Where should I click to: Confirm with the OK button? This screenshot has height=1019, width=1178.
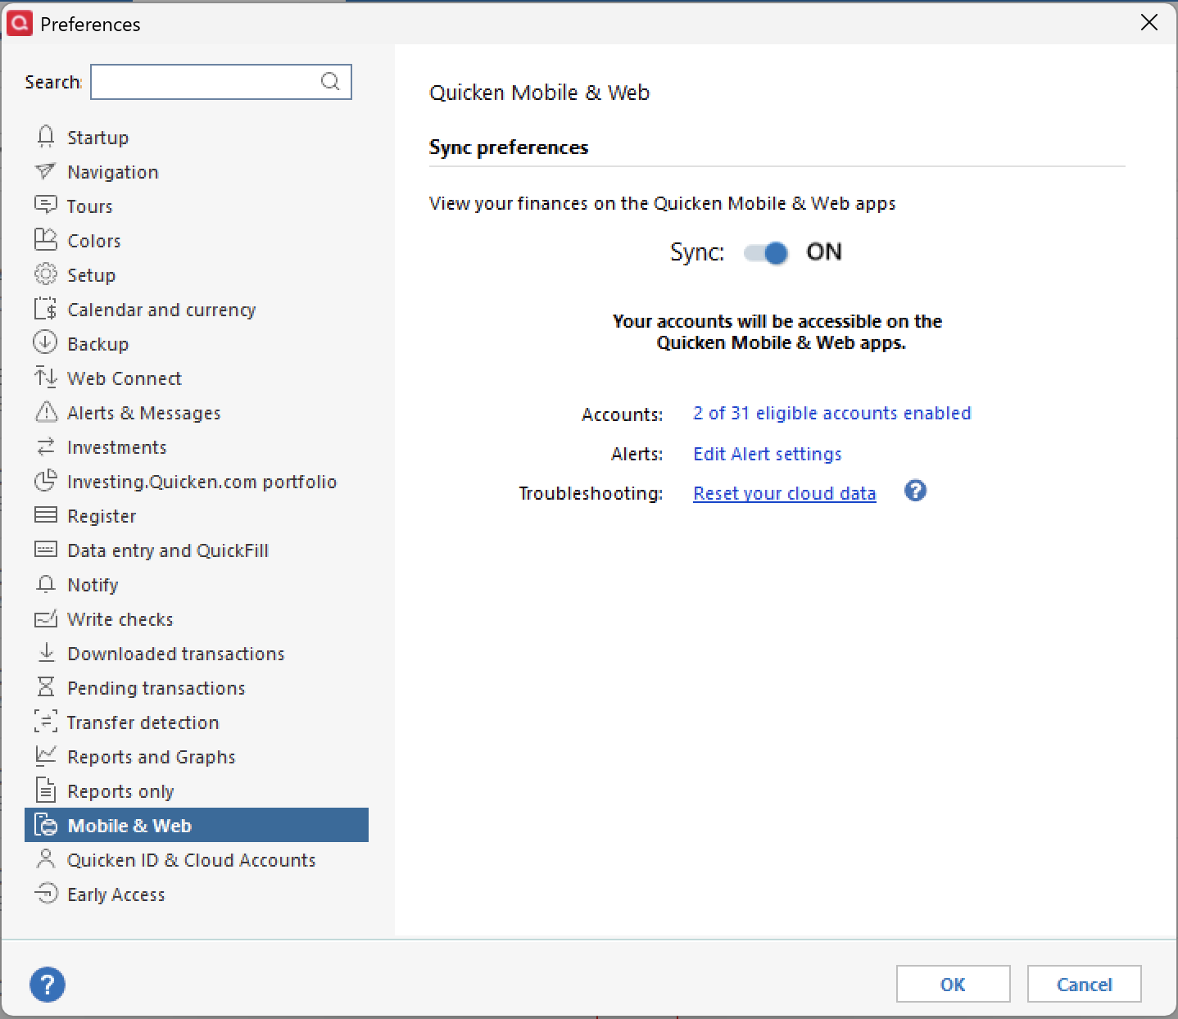(953, 984)
